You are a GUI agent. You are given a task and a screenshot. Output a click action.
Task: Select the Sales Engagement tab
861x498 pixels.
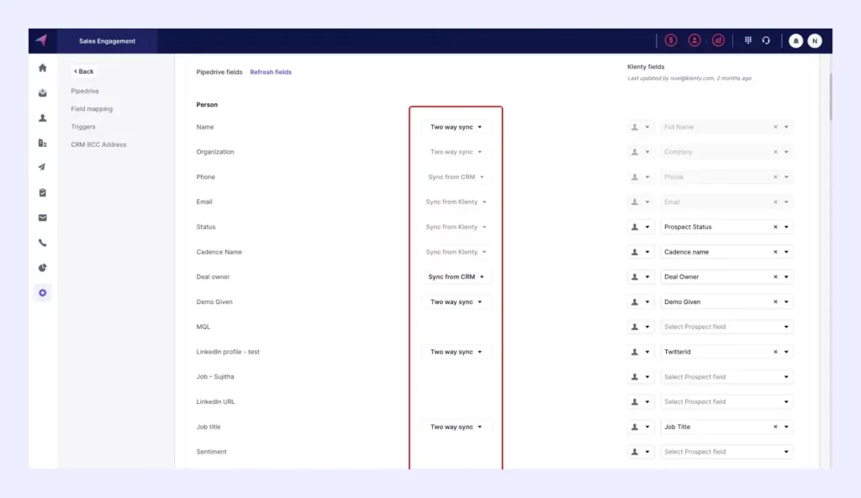point(107,41)
